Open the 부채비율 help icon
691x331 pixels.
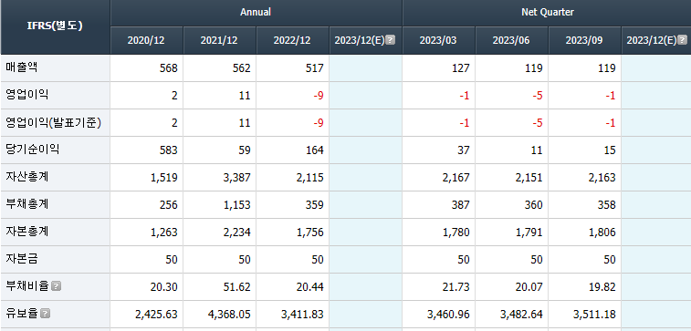pos(56,286)
